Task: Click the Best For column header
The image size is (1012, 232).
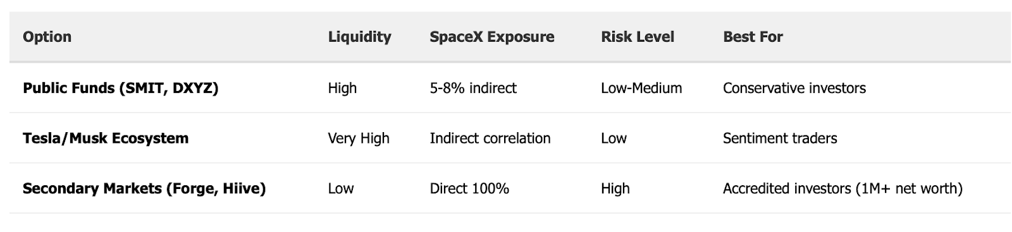Action: point(753,37)
